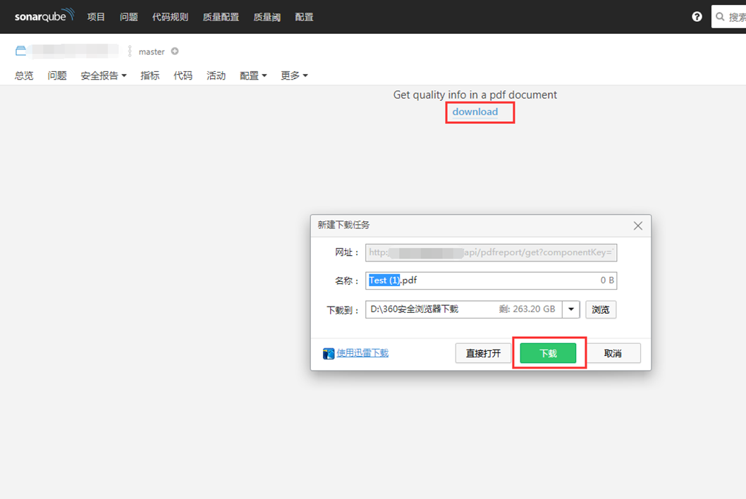Click the 直接打开 button
746x499 pixels.
[483, 353]
